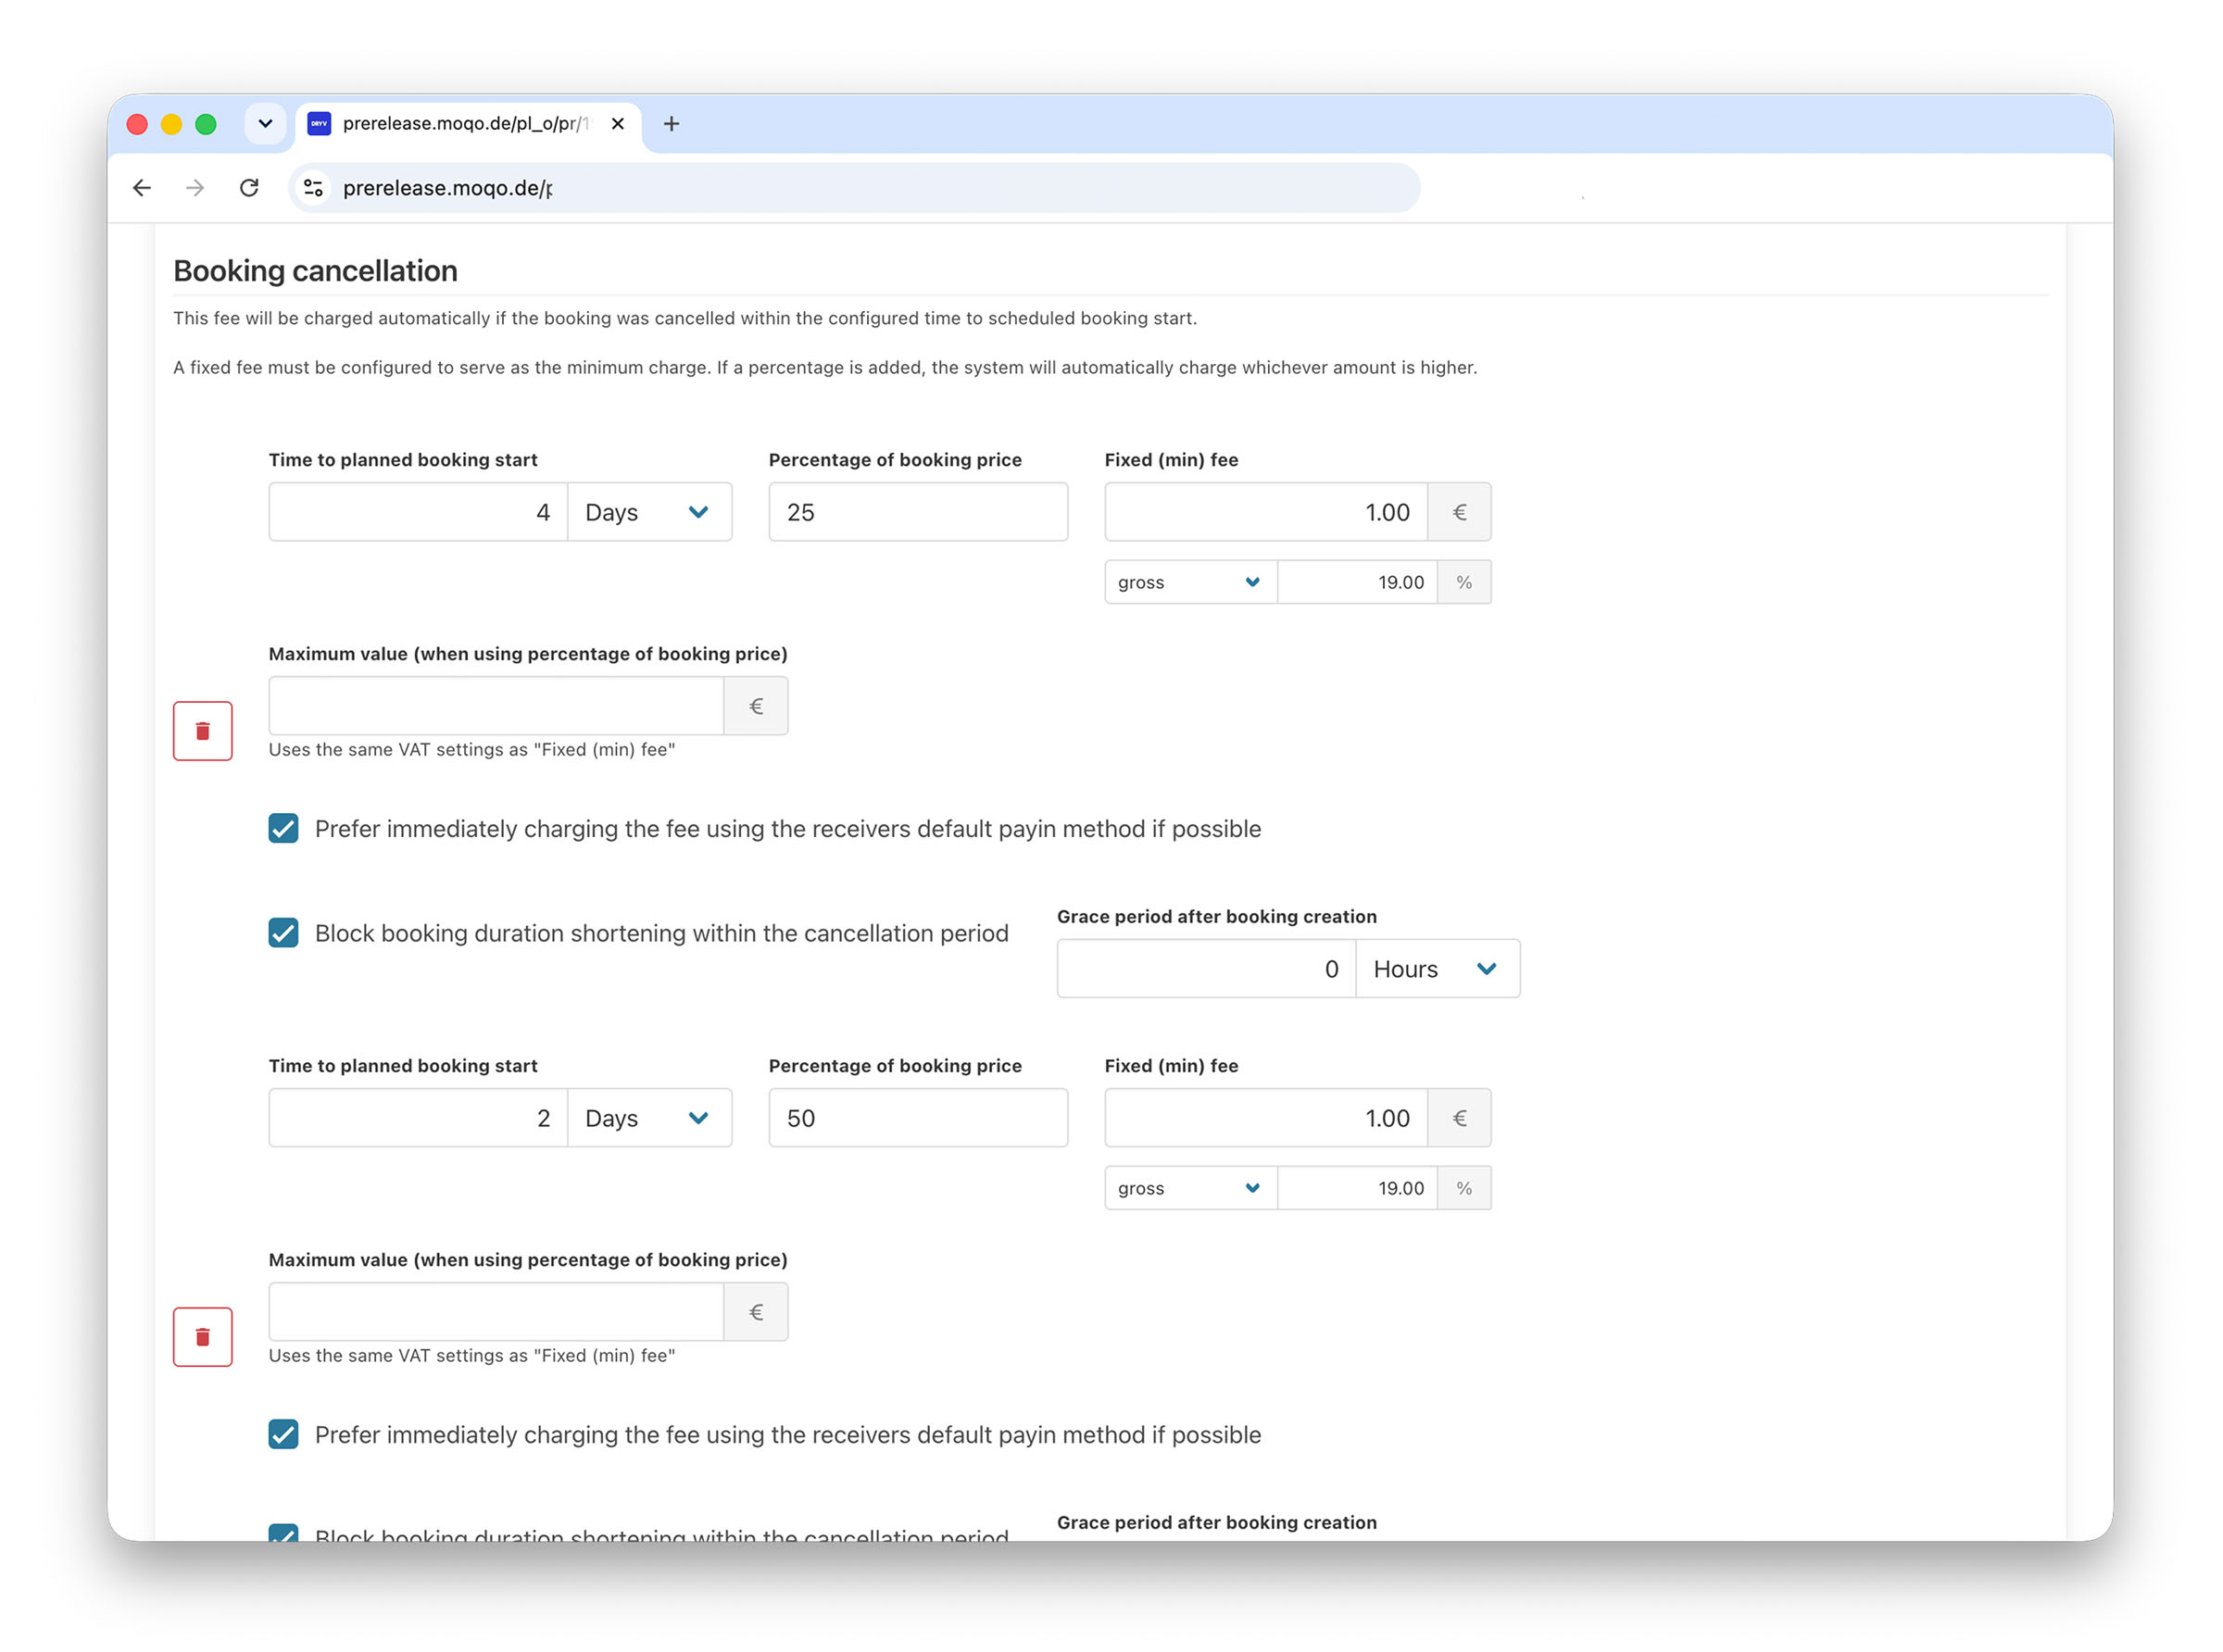Toggle block duration shortening in second rule

(x=283, y=1532)
